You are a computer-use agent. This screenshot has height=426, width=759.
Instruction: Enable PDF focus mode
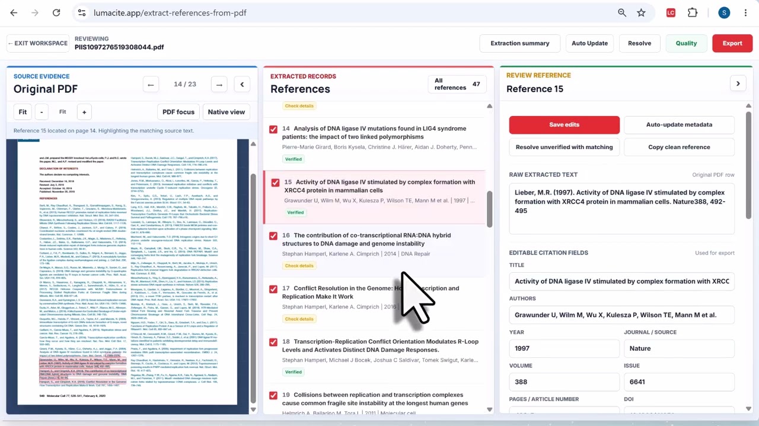(178, 112)
